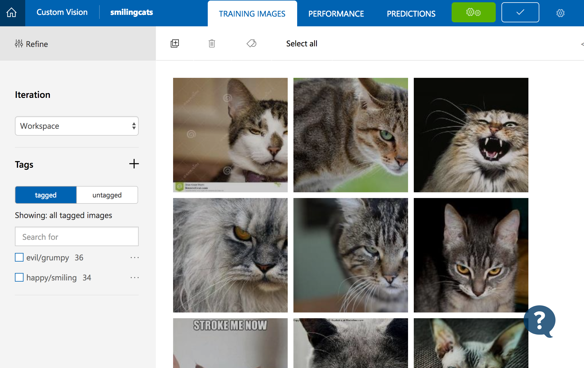The width and height of the screenshot is (584, 368).
Task: Click the green Train gears button
Action: pyautogui.click(x=473, y=12)
